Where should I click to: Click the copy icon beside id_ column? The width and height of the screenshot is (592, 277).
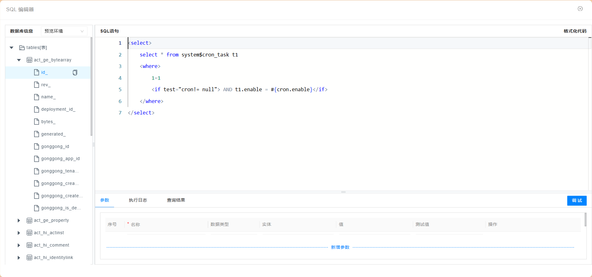pyautogui.click(x=75, y=73)
